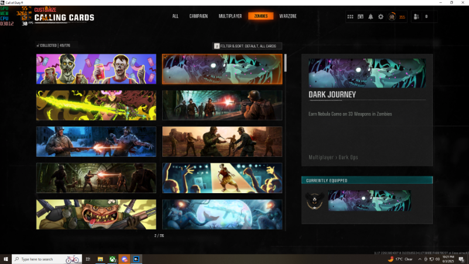
Task: Click the friends online count 0
Action: tap(426, 17)
